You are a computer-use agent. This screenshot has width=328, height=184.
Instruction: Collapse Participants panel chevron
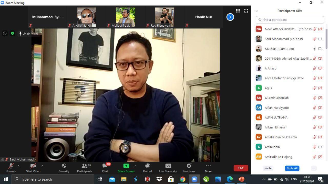pos(257,11)
